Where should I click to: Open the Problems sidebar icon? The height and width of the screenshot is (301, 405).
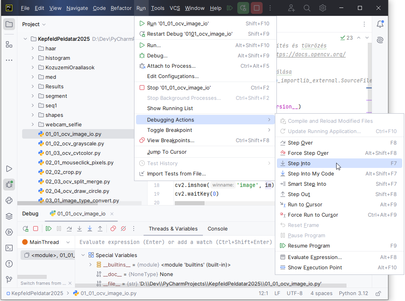pyautogui.click(x=9, y=264)
